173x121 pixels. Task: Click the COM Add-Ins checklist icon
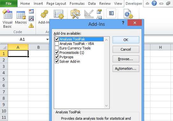click(59, 14)
